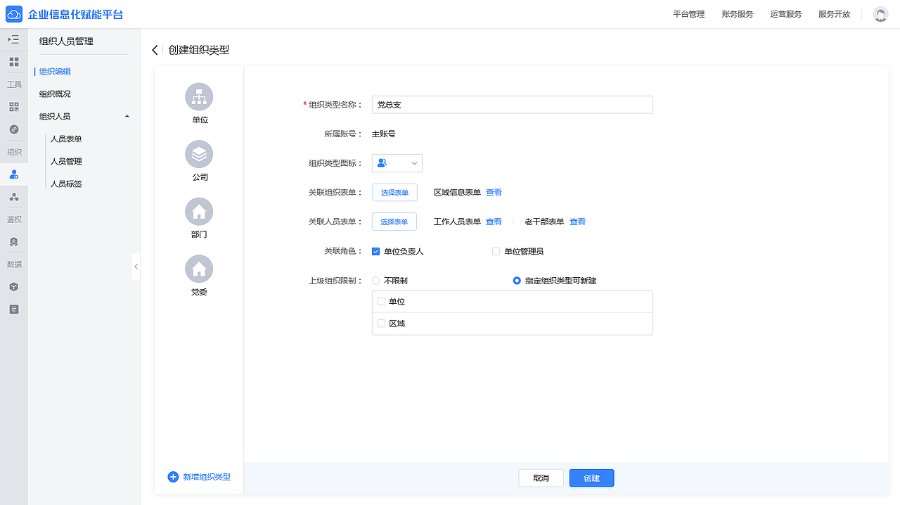Viewport: 900px width, 505px height.
Task: Select the 不限制 radio option
Action: click(x=375, y=281)
